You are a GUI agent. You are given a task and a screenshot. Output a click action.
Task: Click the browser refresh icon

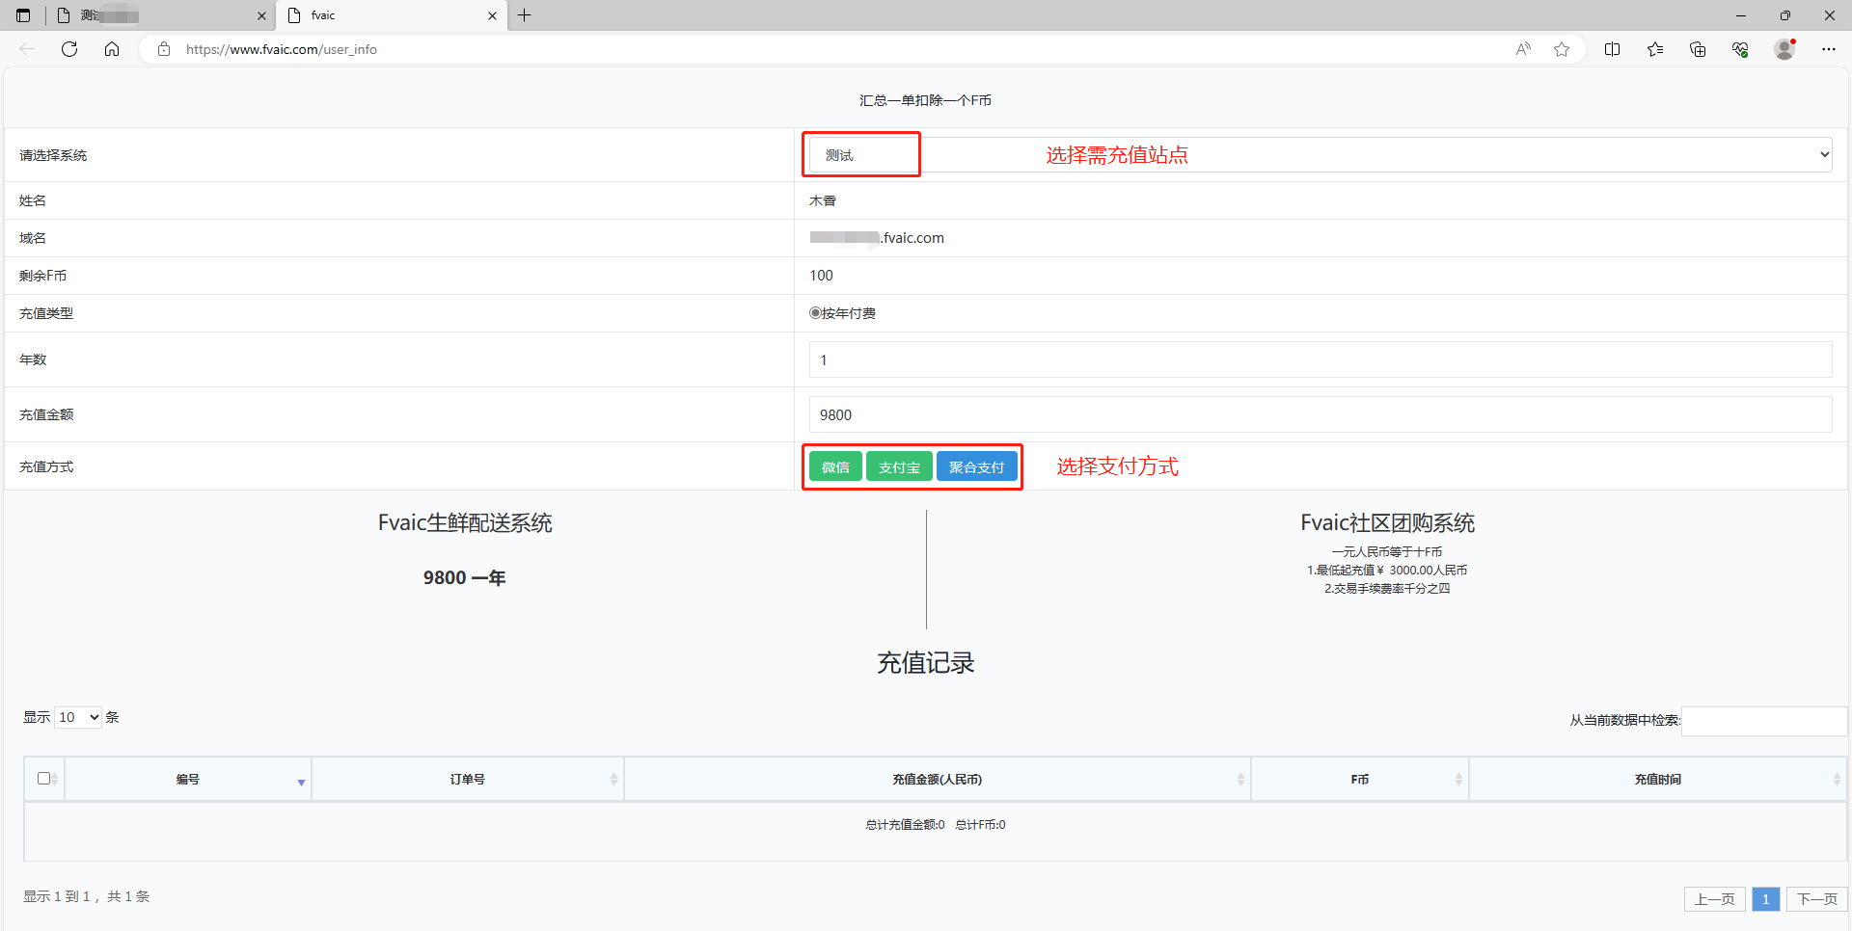point(69,49)
